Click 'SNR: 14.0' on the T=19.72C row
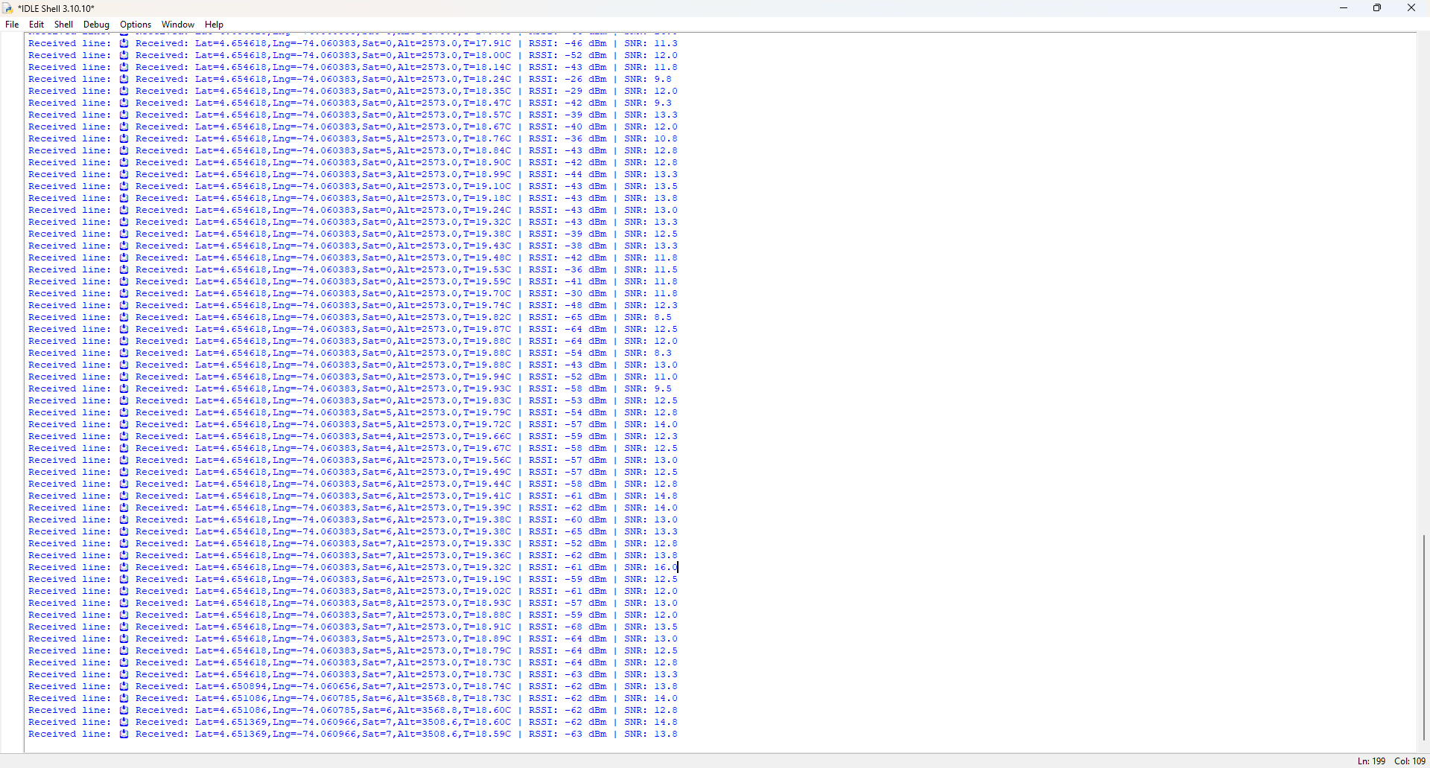This screenshot has height=768, width=1430. [651, 424]
